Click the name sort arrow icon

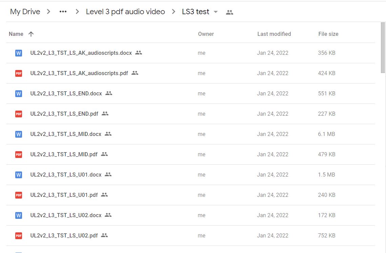click(31, 34)
